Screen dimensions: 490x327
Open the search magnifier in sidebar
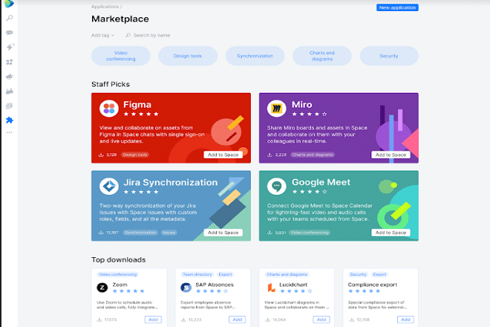[x=10, y=18]
